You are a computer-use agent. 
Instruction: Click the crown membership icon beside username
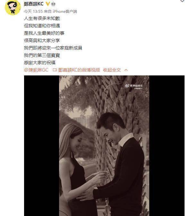click(53, 4)
